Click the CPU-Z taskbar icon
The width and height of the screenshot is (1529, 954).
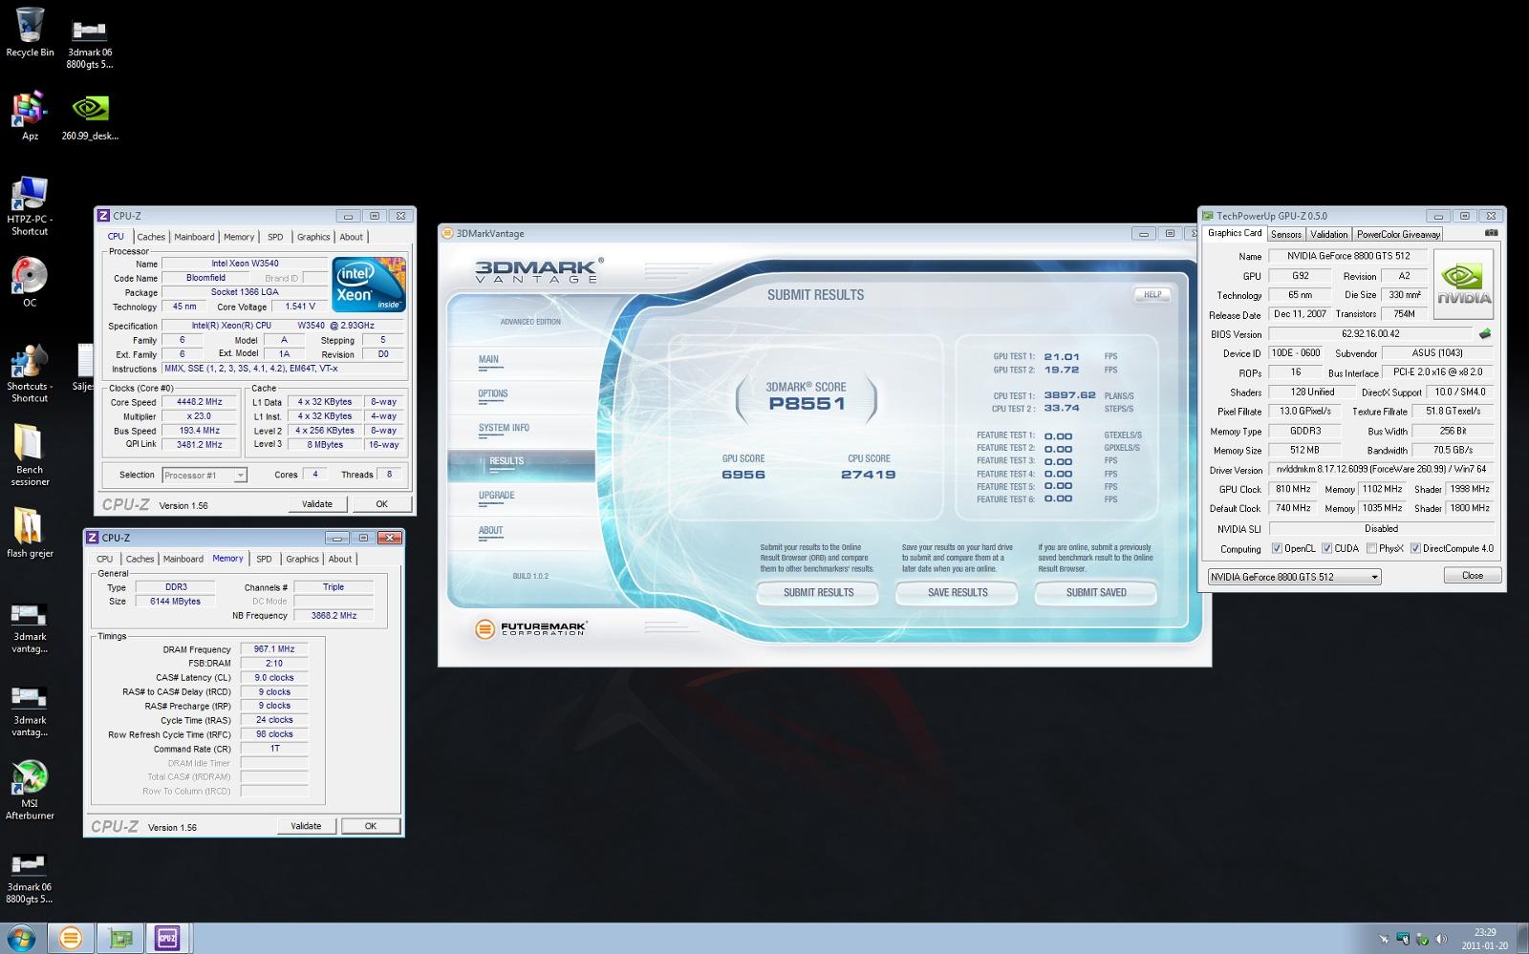(167, 938)
